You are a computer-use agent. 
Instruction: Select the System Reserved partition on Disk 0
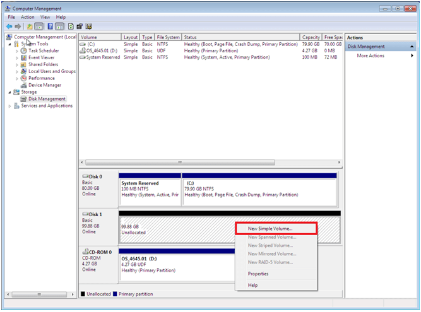(150, 189)
